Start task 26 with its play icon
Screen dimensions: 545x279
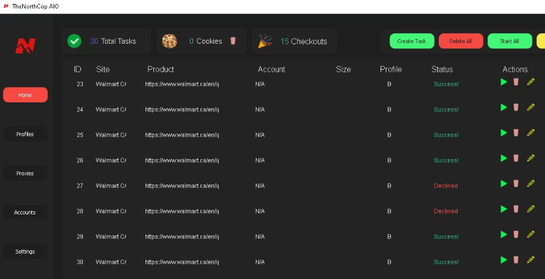tap(504, 158)
